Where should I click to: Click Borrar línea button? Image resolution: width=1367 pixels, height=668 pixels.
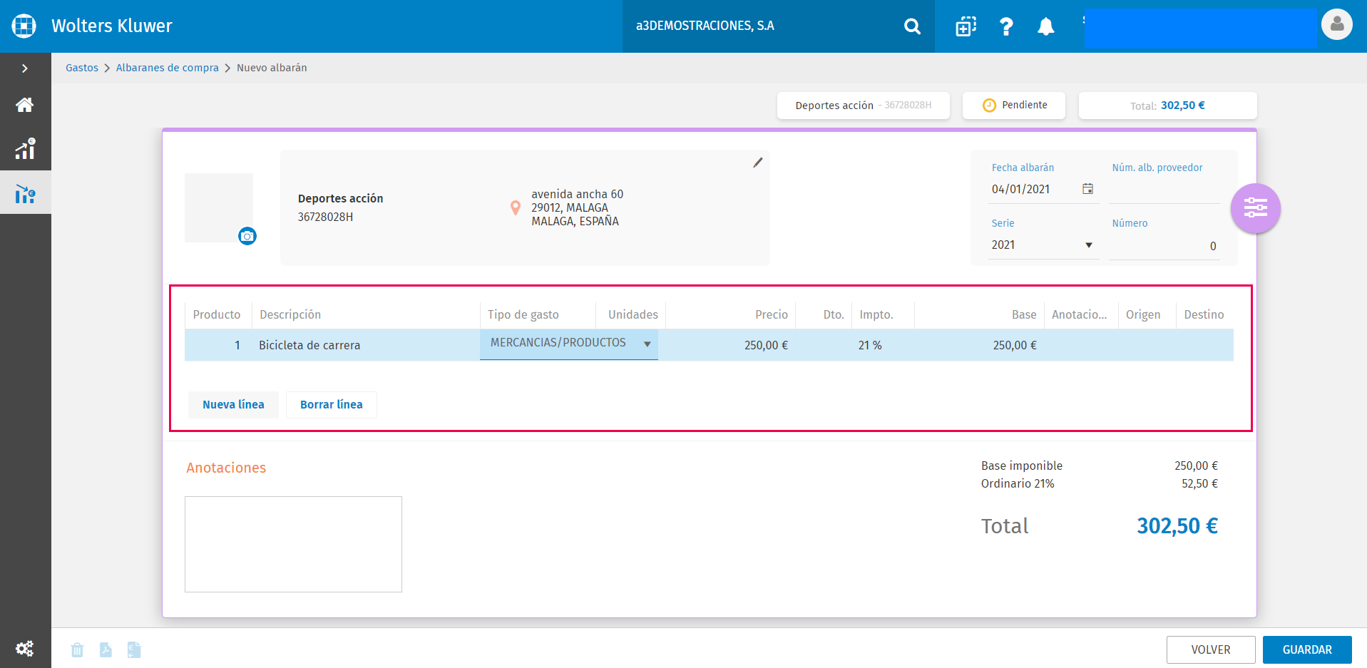(x=332, y=404)
